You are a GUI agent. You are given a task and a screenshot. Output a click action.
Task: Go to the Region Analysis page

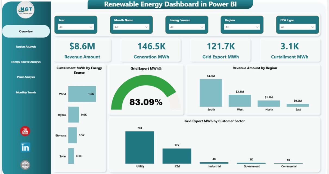(x=26, y=47)
